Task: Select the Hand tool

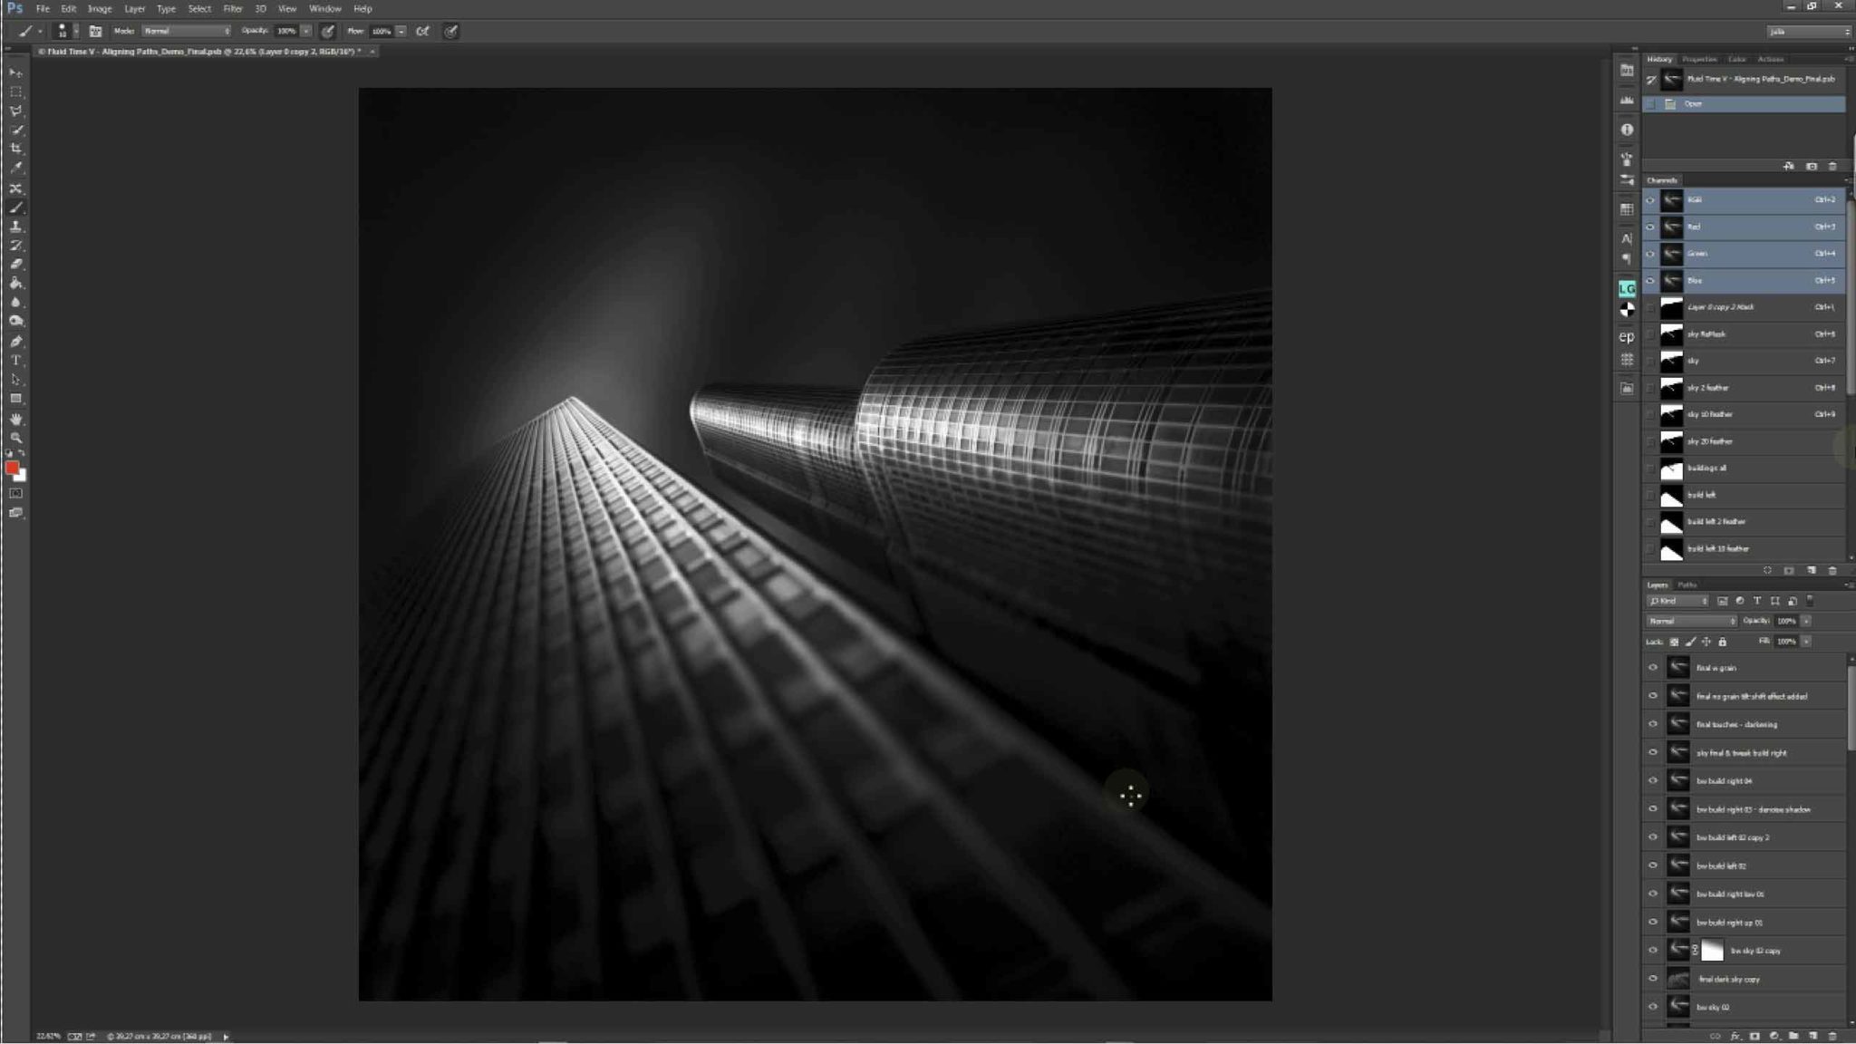Action: click(15, 419)
